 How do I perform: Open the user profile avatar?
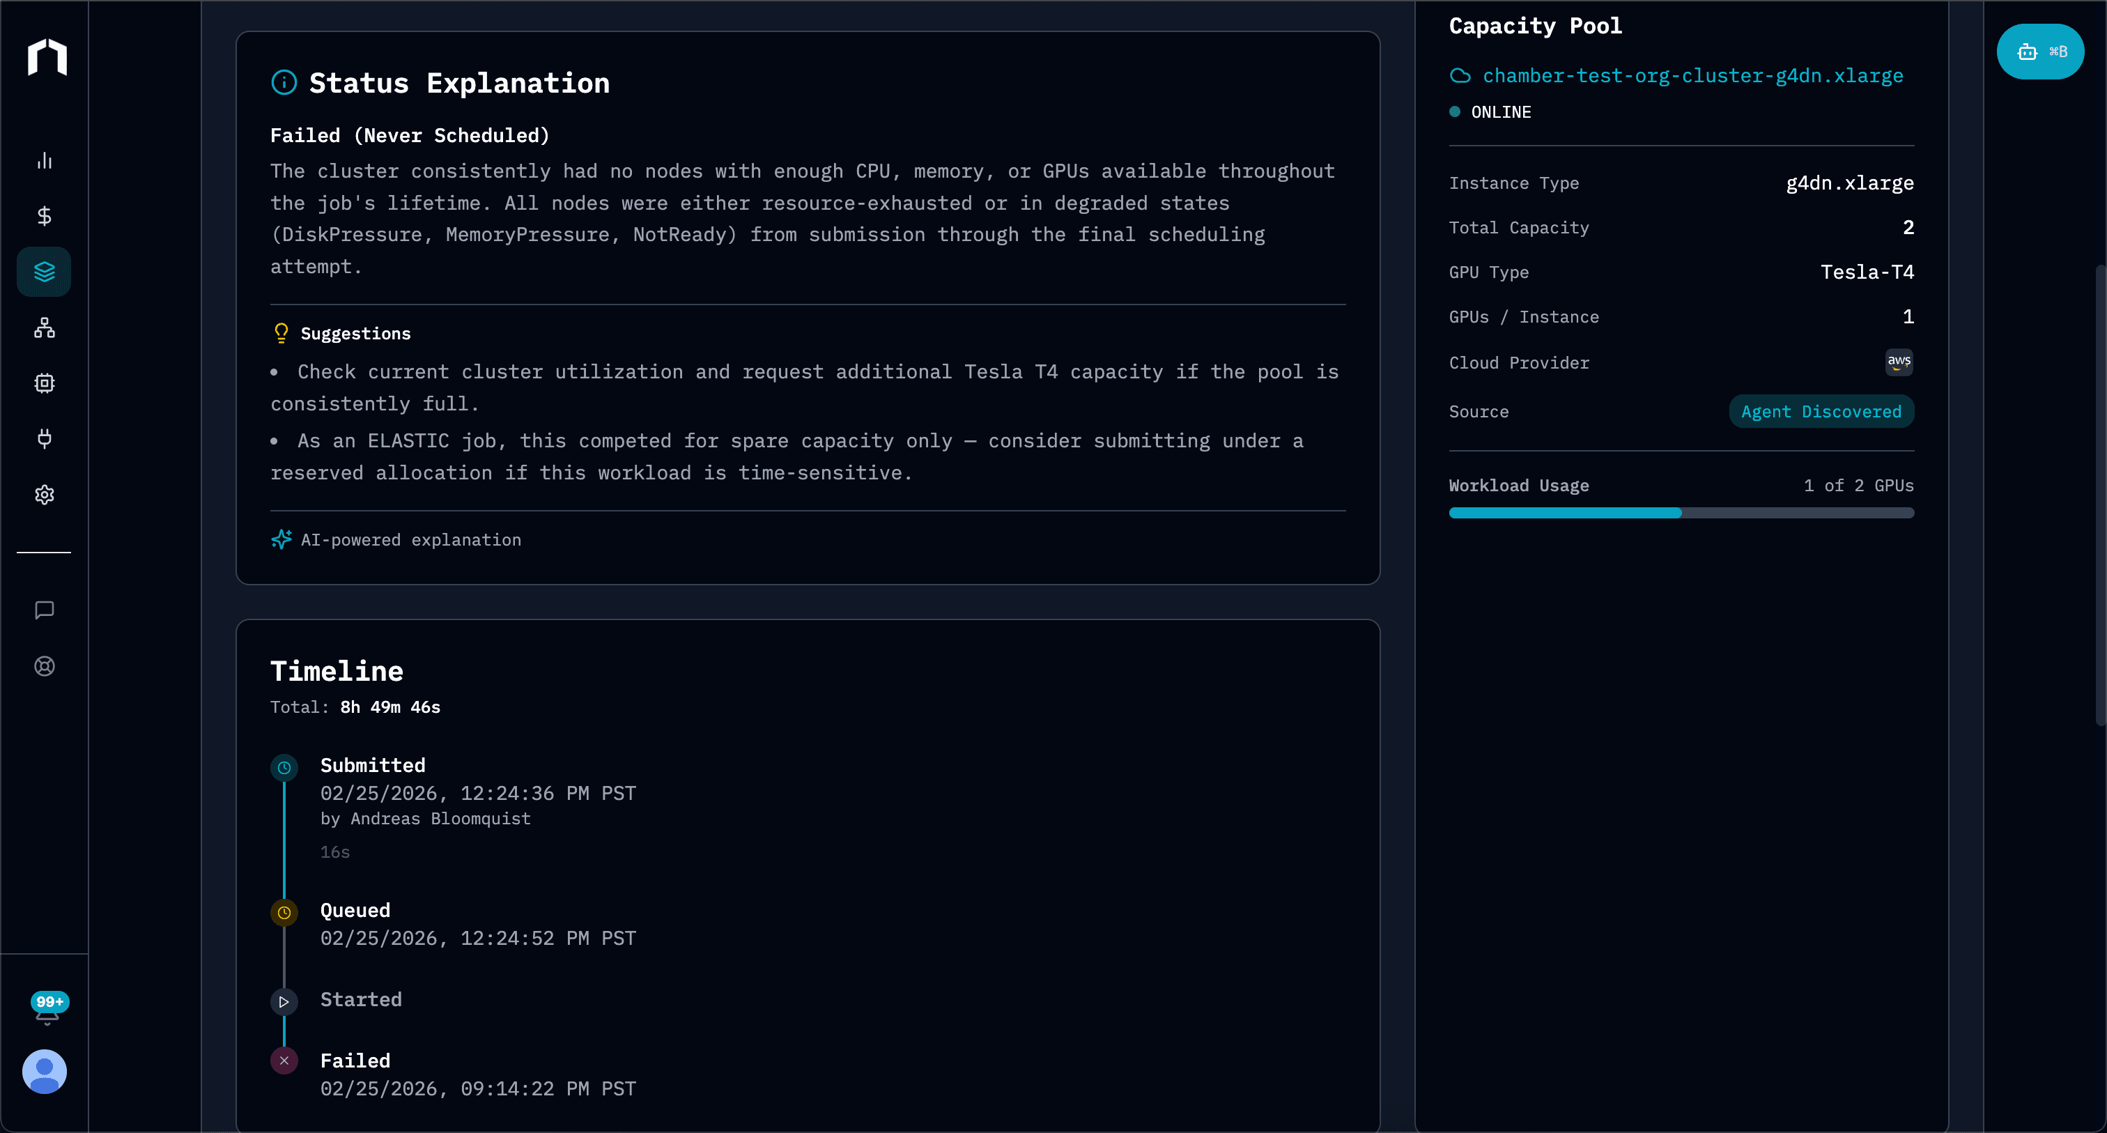[44, 1072]
